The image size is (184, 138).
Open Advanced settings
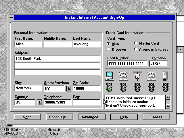tap(92, 117)
